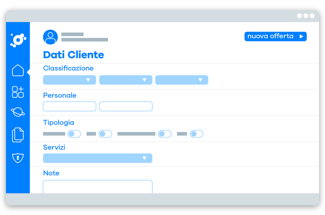325x215 pixels.
Task: Toggle the second Tipologia switch
Action: pos(105,134)
